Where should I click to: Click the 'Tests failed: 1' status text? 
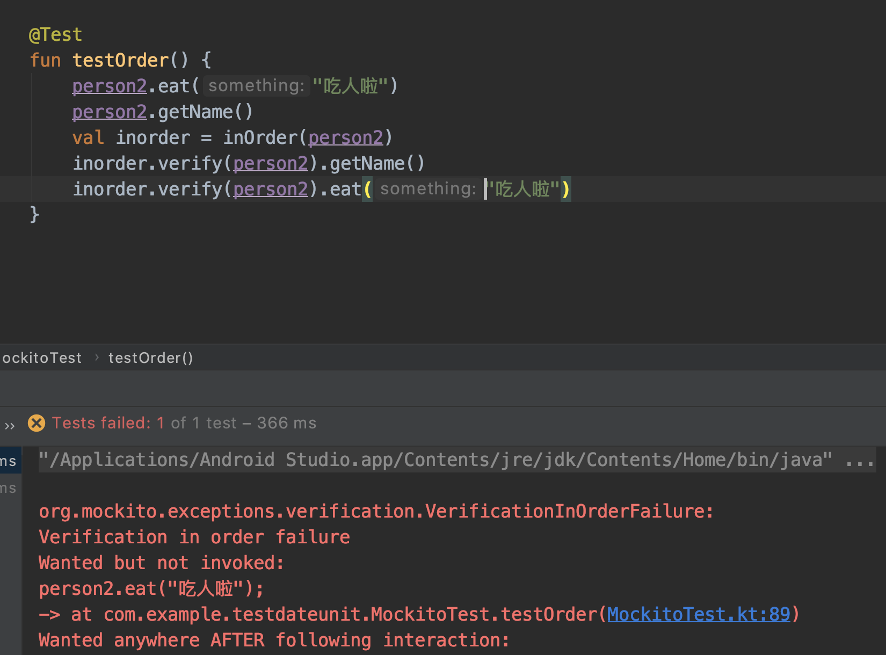pos(108,423)
